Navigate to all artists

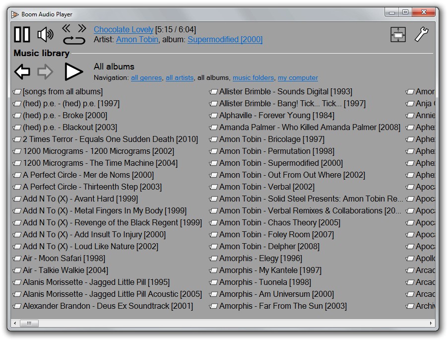(x=180, y=77)
